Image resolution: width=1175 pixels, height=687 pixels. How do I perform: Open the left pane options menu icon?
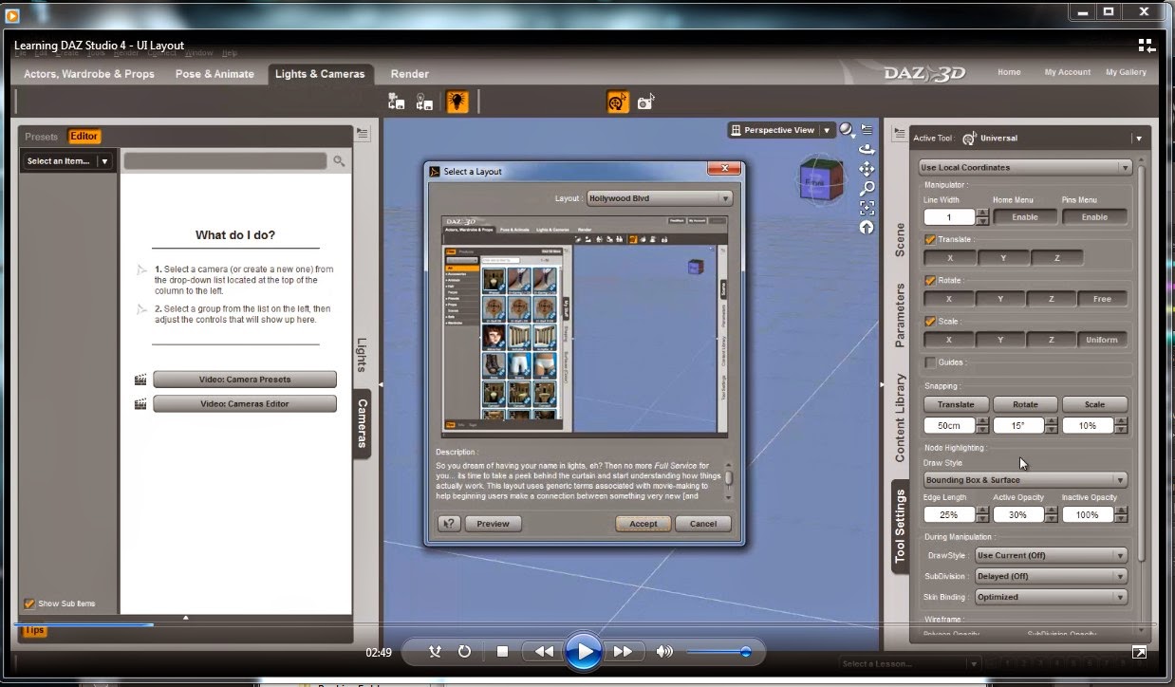pos(362,135)
